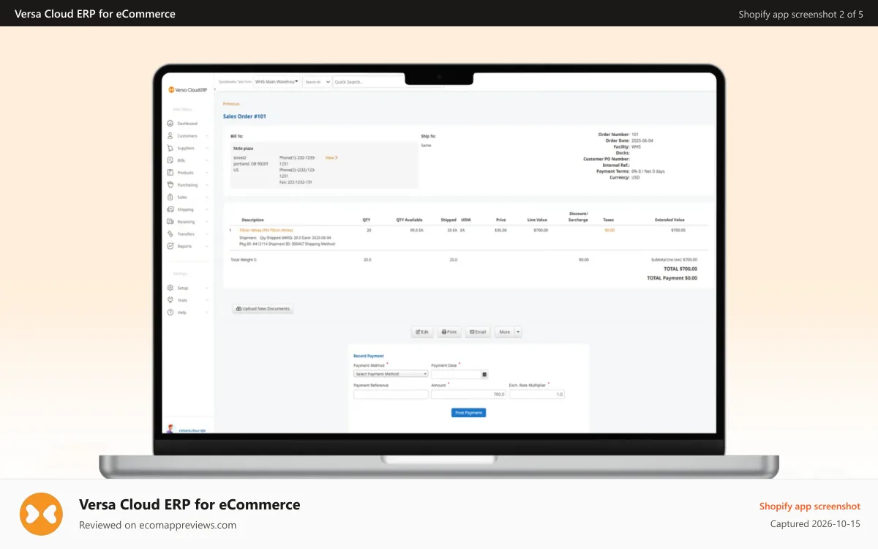Open the Search All dropdown

(317, 82)
